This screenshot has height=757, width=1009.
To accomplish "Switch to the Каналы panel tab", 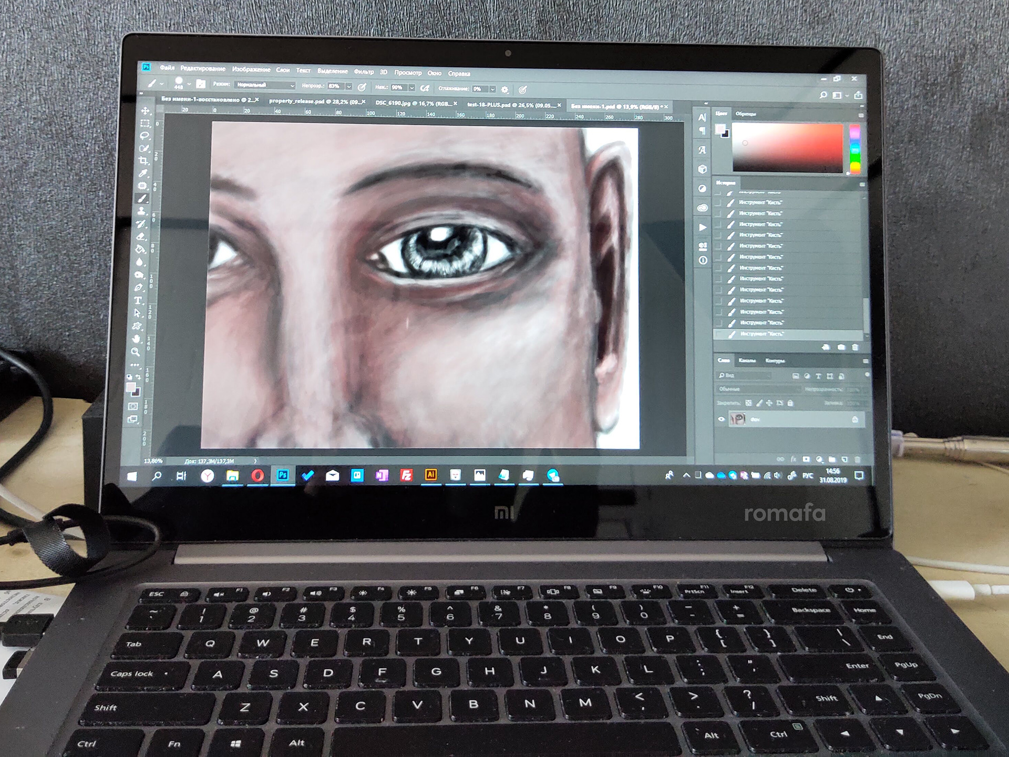I will coord(747,361).
